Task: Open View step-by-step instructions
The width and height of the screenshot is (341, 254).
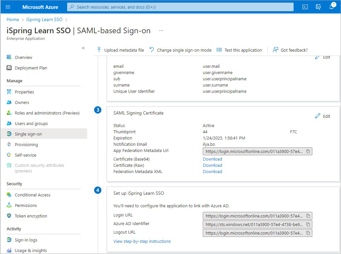Action: (x=142, y=241)
